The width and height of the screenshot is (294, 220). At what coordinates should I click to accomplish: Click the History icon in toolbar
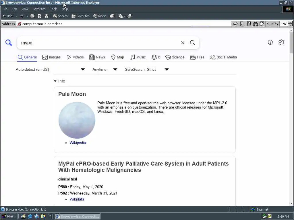[x=112, y=16]
